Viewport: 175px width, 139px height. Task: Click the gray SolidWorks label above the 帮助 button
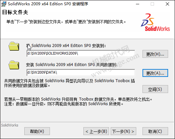click(x=10, y=125)
